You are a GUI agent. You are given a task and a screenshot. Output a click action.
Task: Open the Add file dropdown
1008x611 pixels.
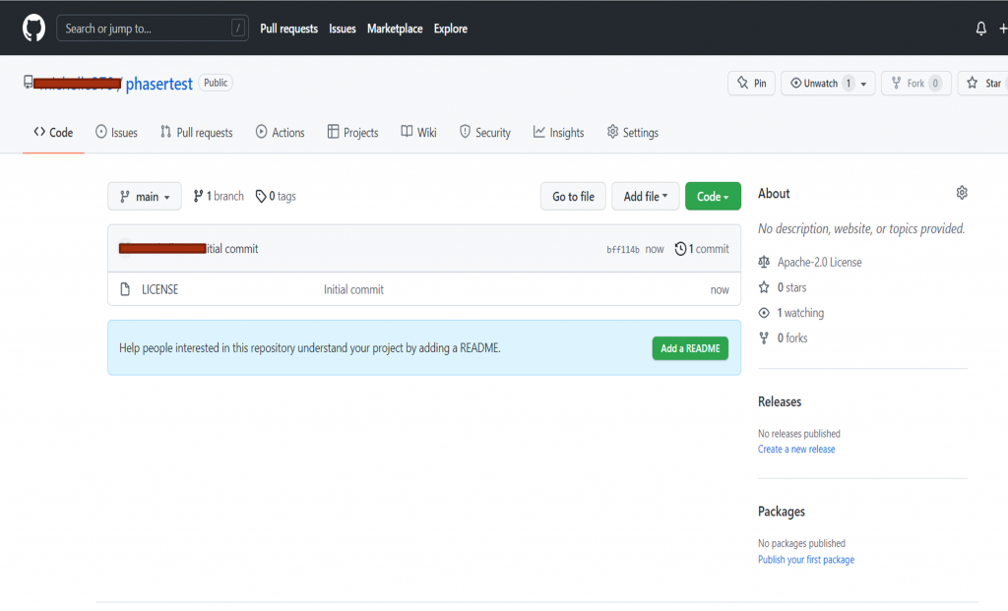[646, 196]
